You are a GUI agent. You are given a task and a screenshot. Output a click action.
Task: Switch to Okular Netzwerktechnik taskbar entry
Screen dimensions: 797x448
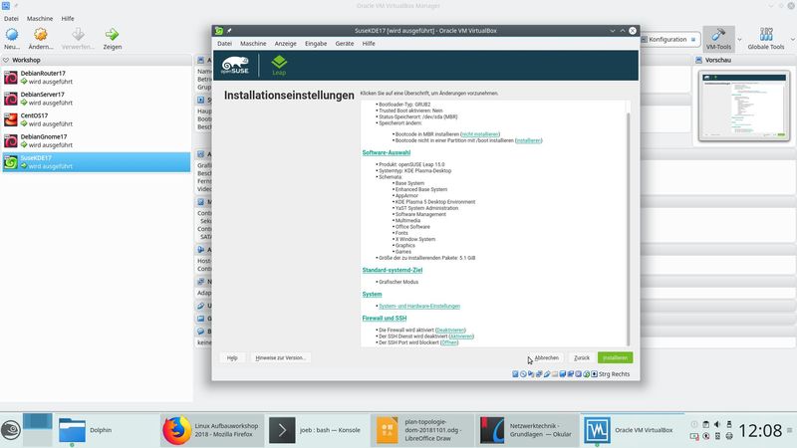click(x=527, y=430)
